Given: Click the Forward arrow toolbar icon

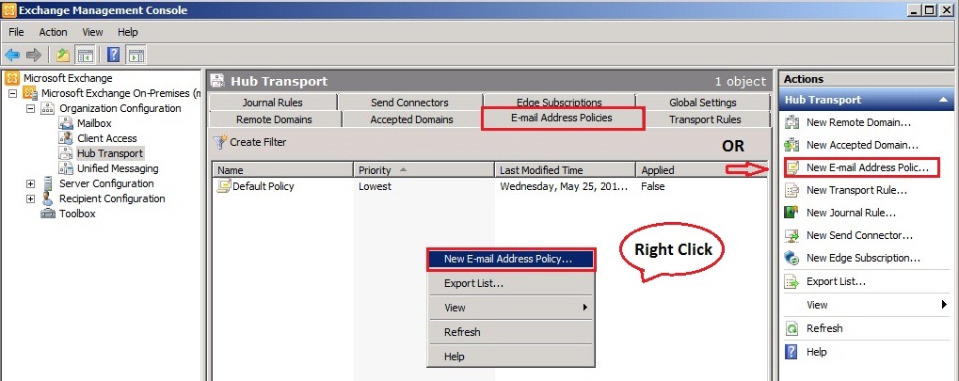Looking at the screenshot, I should (33, 56).
